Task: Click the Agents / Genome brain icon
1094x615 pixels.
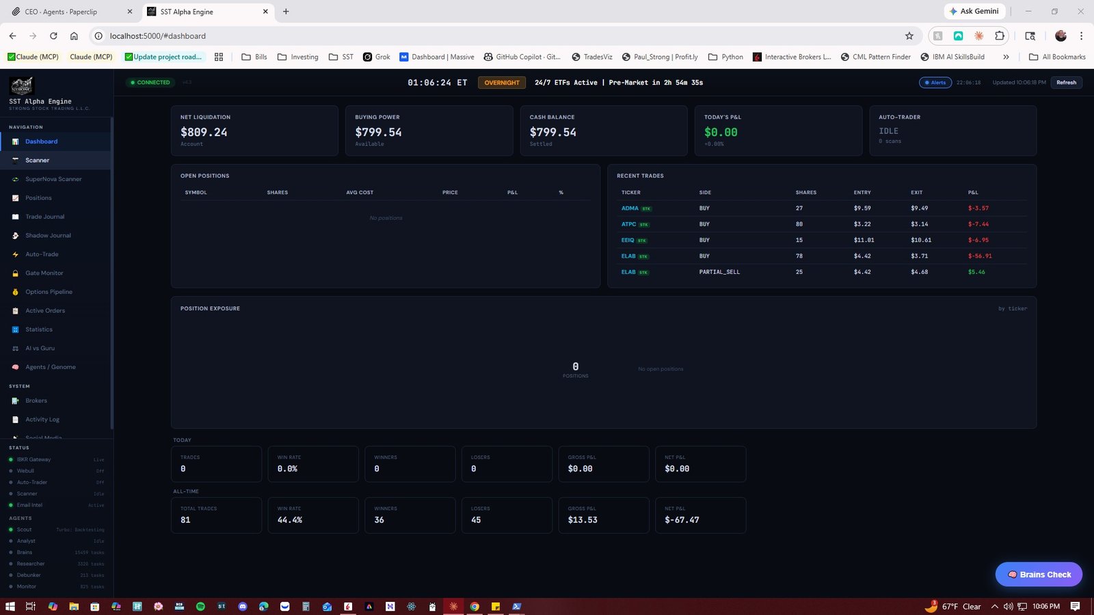Action: 15,367
